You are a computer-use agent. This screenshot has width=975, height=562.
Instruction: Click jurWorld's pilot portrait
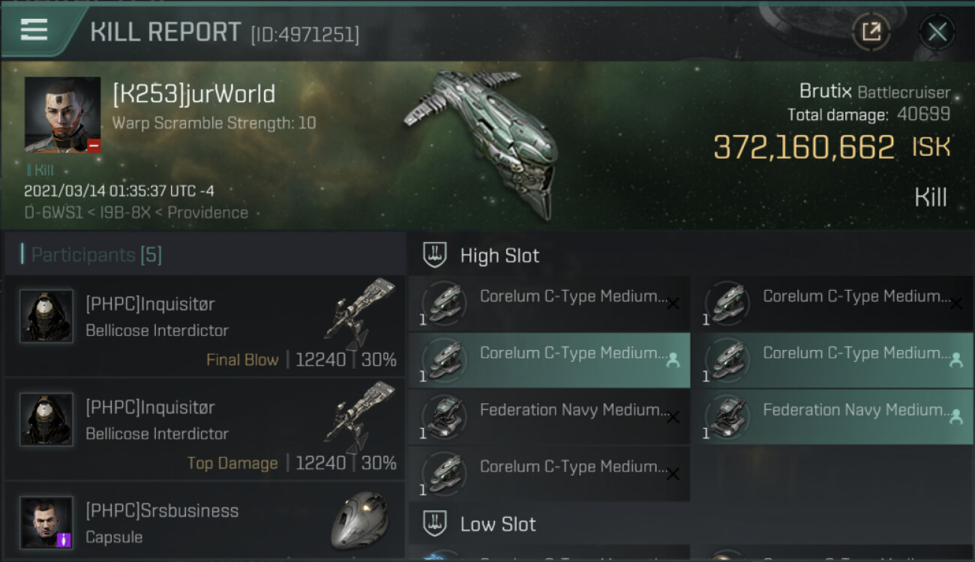(x=62, y=114)
